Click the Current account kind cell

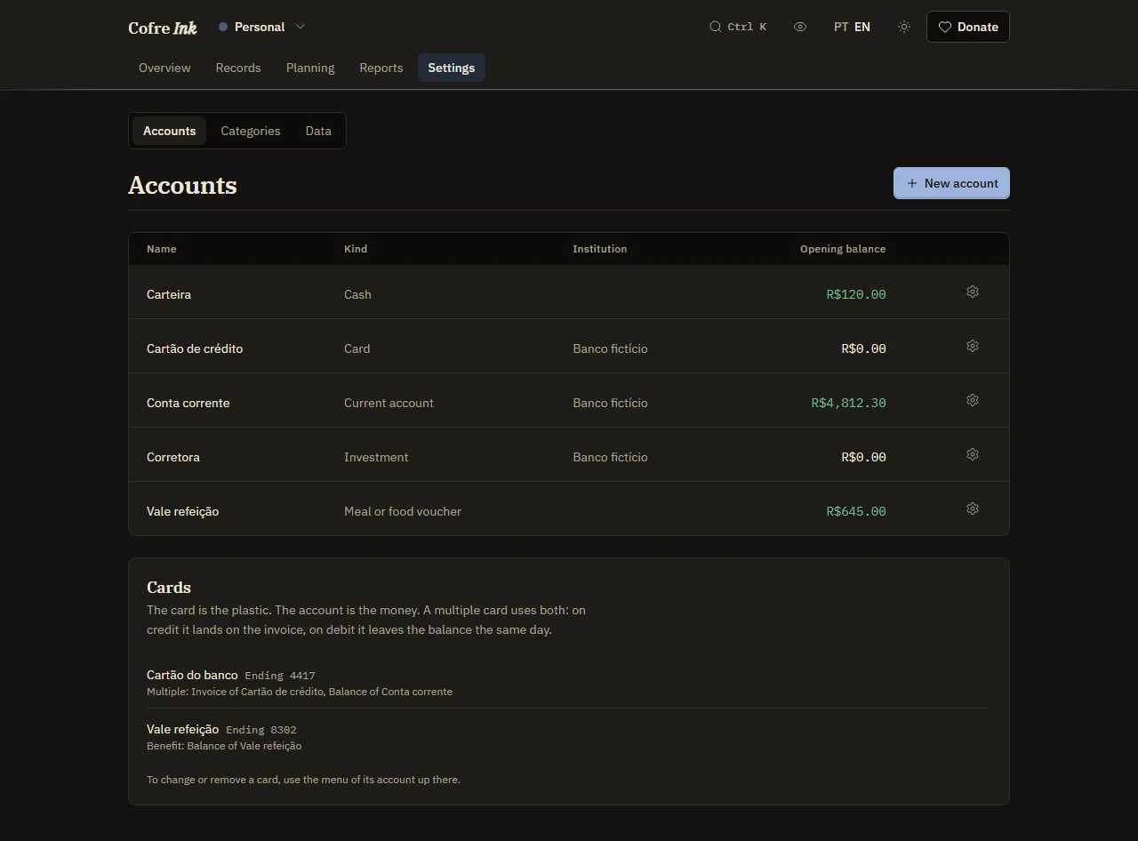(389, 403)
